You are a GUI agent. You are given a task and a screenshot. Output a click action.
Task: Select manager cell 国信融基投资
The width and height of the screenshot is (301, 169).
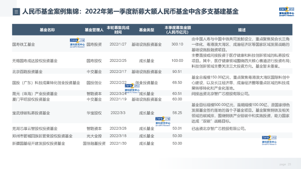coord(94,143)
